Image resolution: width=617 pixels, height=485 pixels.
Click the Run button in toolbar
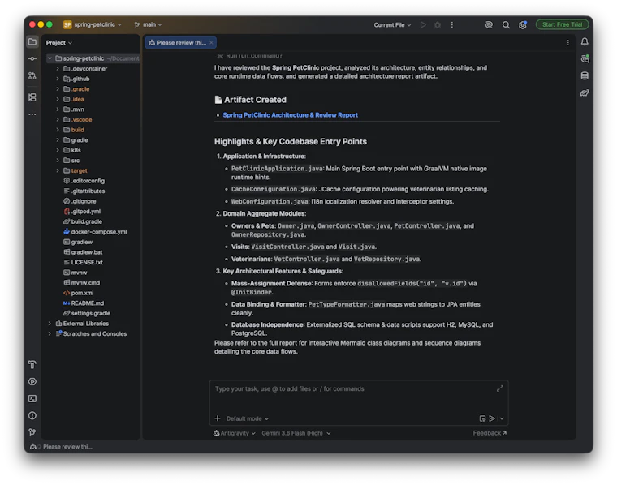click(423, 25)
